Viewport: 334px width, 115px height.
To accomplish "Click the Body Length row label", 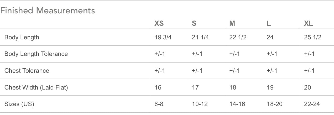I will tap(22, 37).
